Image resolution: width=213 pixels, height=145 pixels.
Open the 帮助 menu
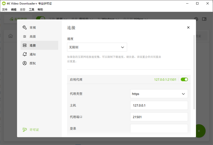click(x=40, y=9)
